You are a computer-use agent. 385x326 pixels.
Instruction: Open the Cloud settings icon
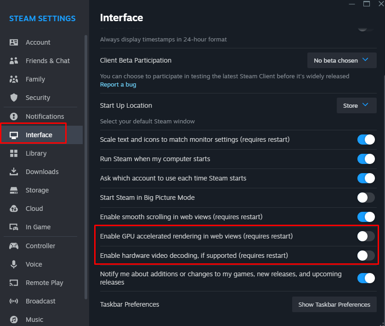[14, 209]
